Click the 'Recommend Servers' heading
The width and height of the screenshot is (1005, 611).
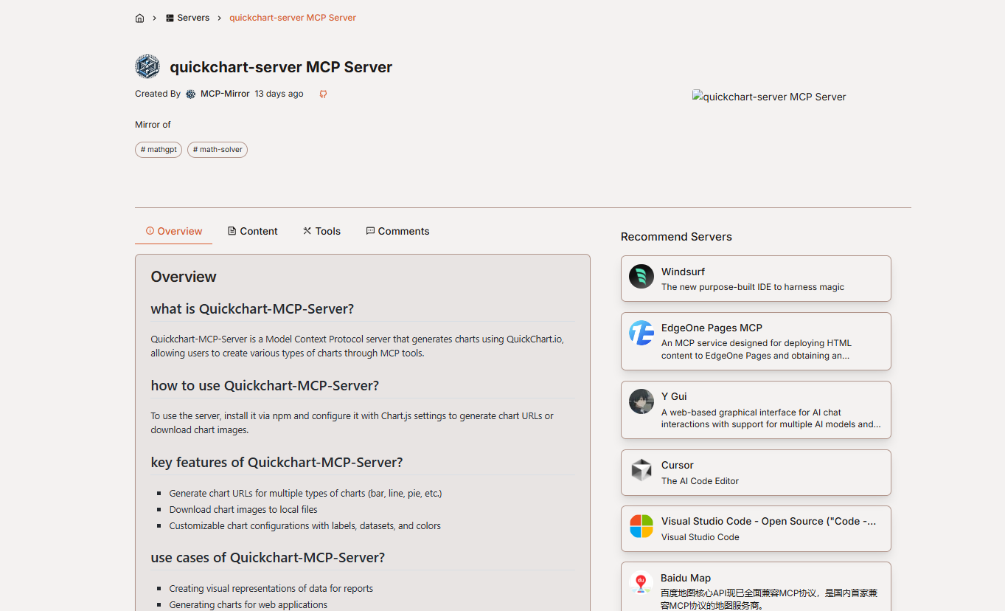pyautogui.click(x=676, y=237)
